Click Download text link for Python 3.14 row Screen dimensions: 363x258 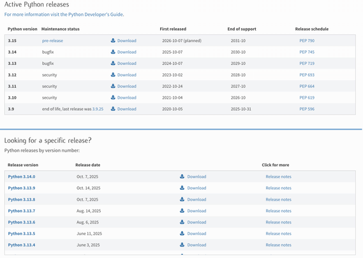127,52
